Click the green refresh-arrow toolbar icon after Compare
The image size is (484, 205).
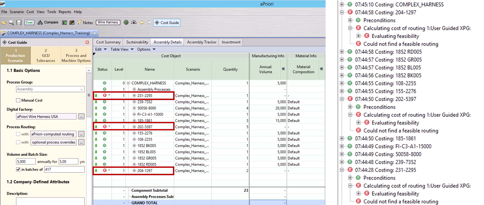click(x=65, y=23)
